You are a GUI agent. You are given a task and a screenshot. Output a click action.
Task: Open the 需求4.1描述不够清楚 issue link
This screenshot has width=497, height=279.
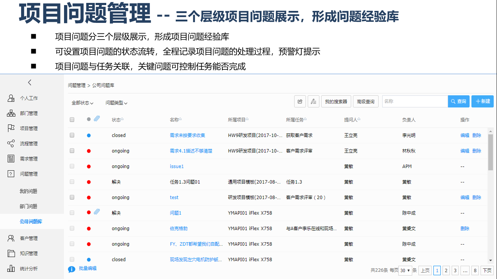pyautogui.click(x=191, y=151)
